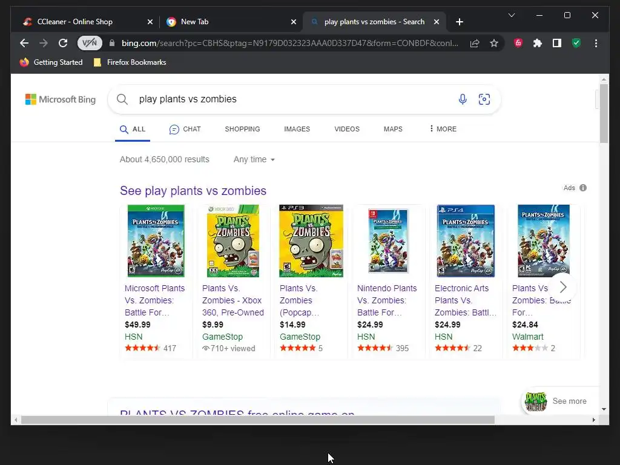Toggle the browser side panel
Screen dimensions: 620x465
click(x=557, y=43)
